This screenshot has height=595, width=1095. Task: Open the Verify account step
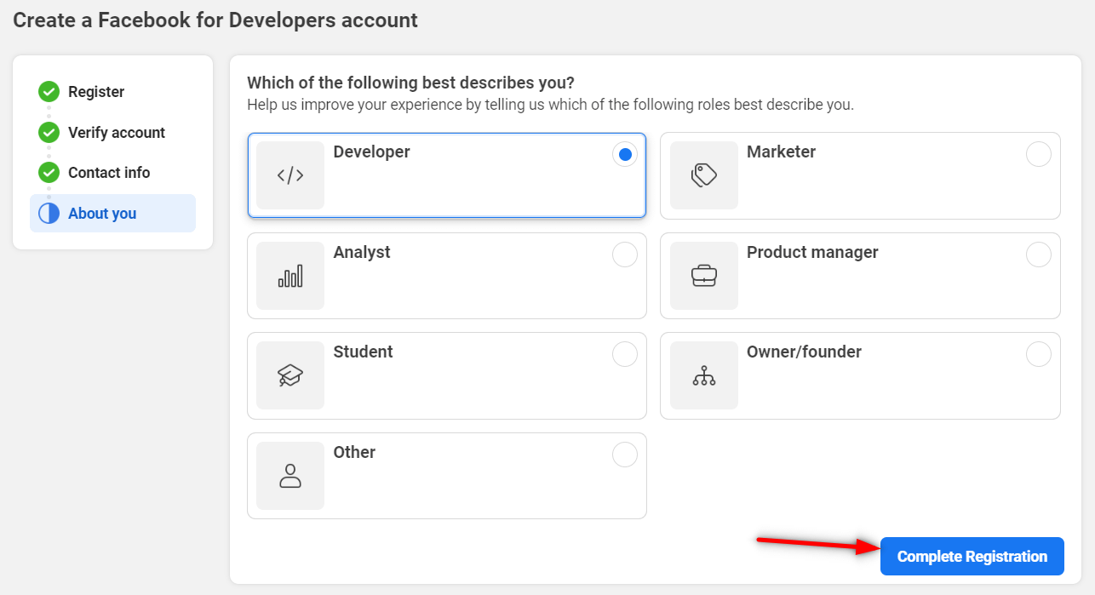point(117,133)
